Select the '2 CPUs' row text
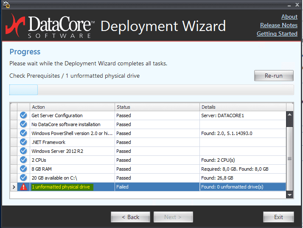The height and width of the screenshot is (228, 303). click(39, 160)
